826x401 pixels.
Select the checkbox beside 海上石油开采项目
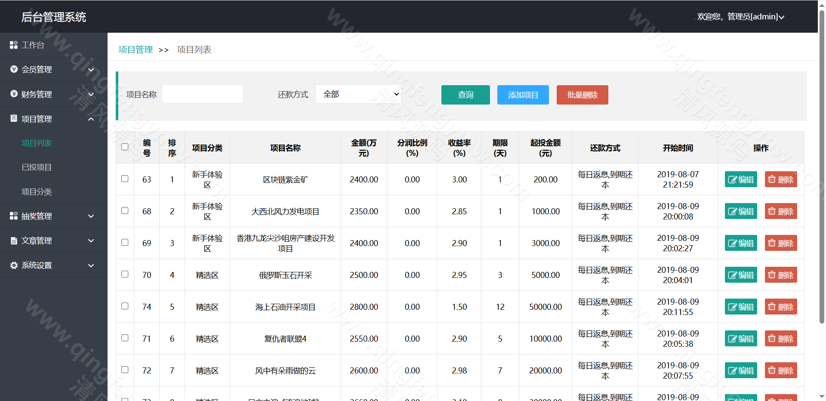click(124, 306)
